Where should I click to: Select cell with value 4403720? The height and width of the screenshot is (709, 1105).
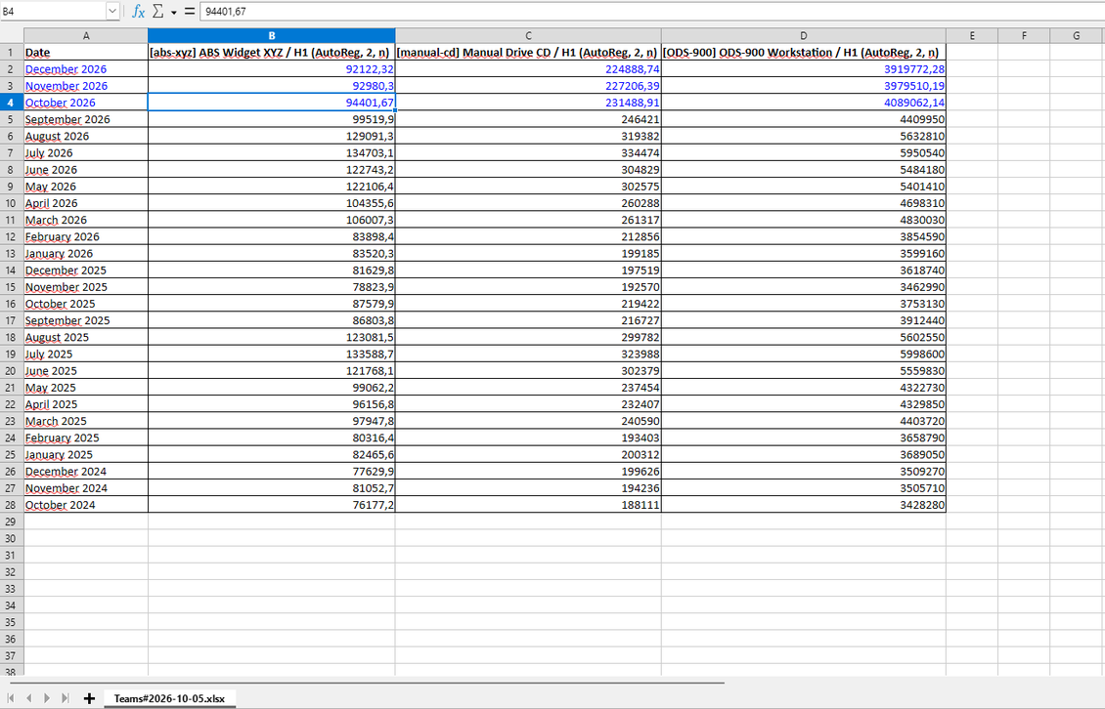pyautogui.click(x=804, y=421)
